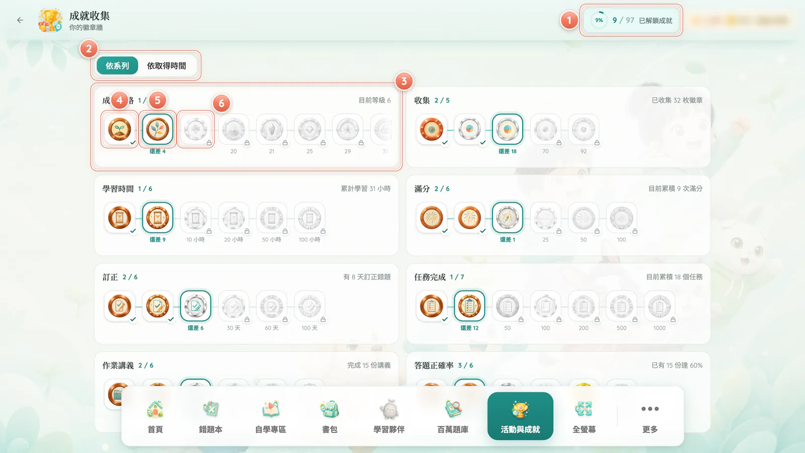Select 活動與成就 tab in navigation bar
Screen dimensions: 805x453
tap(520, 416)
